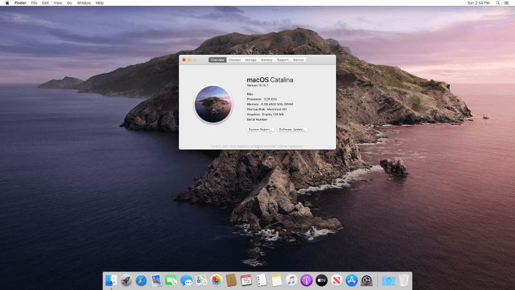This screenshot has width=515, height=290.
Task: Open Launchpad rocket icon in dock
Action: 126,280
